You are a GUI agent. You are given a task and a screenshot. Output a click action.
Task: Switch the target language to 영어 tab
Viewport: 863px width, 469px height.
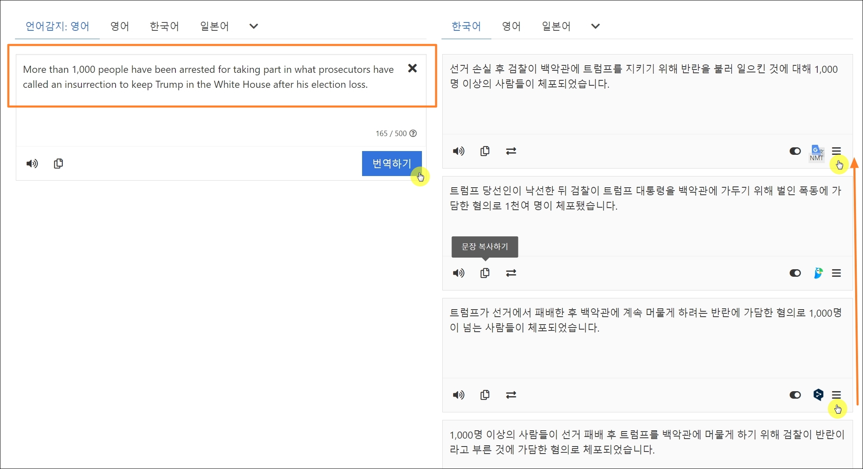pyautogui.click(x=511, y=26)
